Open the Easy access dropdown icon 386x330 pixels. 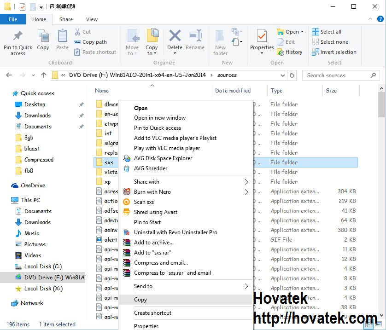click(237, 42)
